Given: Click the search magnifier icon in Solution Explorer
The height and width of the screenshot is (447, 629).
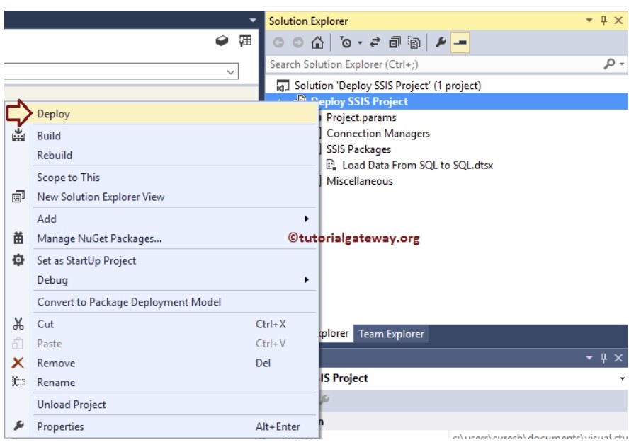Looking at the screenshot, I should pos(609,64).
